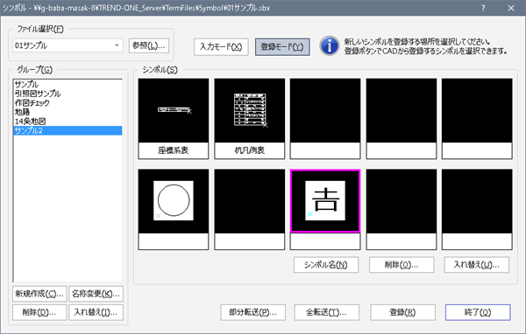This screenshot has height=334, width=526.
Task: Select the 杭凡例表 symbol thumbnail
Action: click(250, 111)
